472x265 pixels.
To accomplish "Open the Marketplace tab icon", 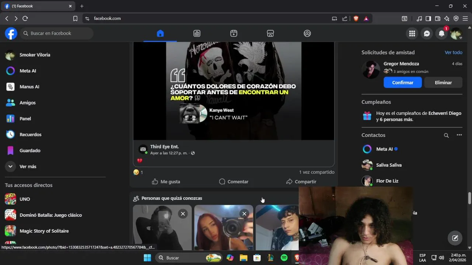I will click(x=270, y=33).
